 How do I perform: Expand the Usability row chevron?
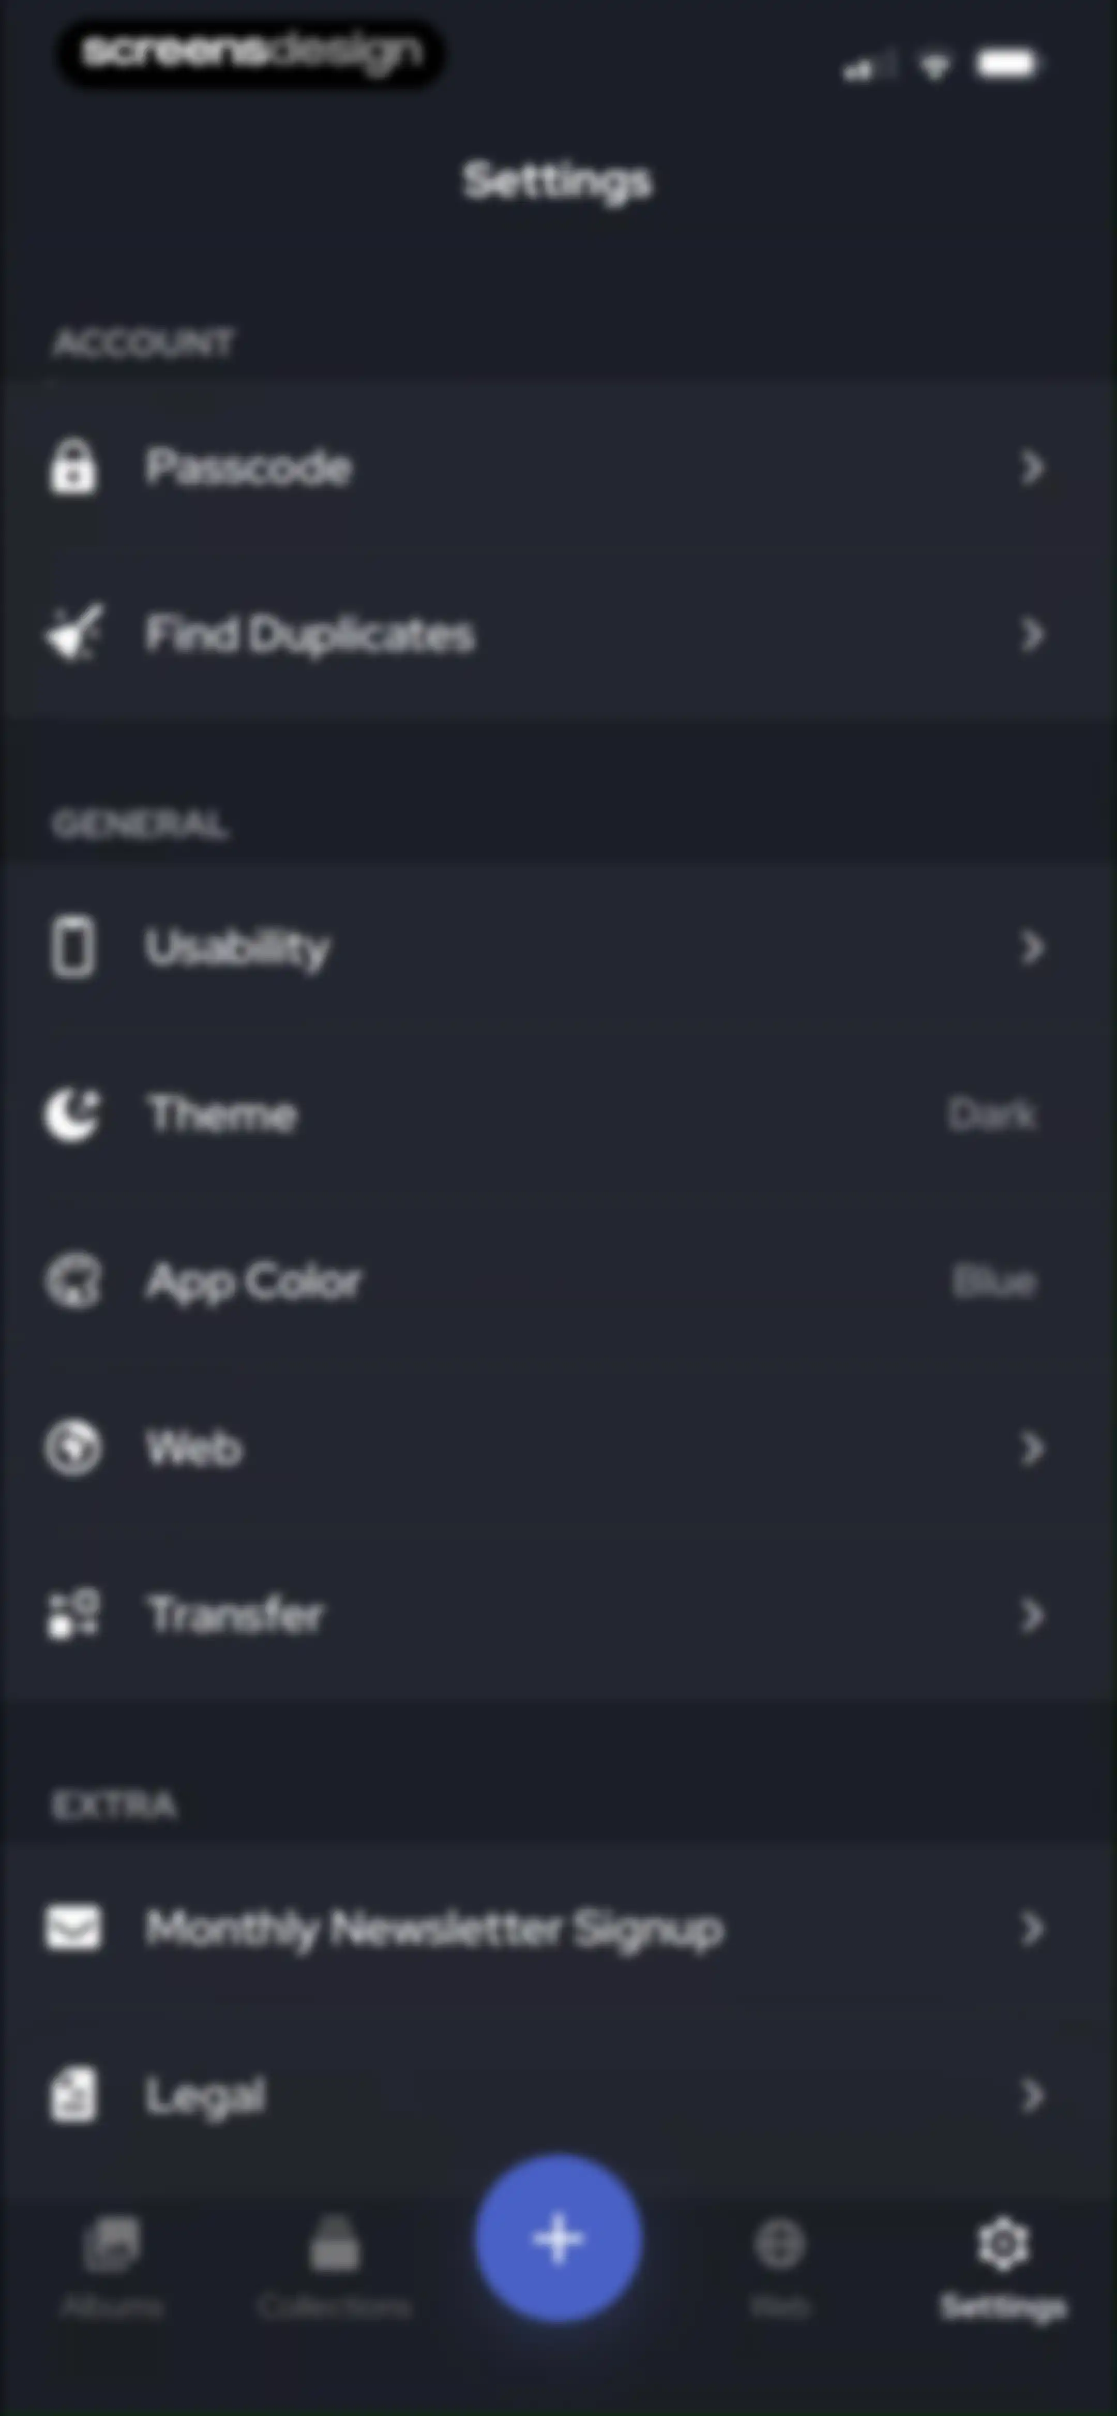tap(1032, 947)
